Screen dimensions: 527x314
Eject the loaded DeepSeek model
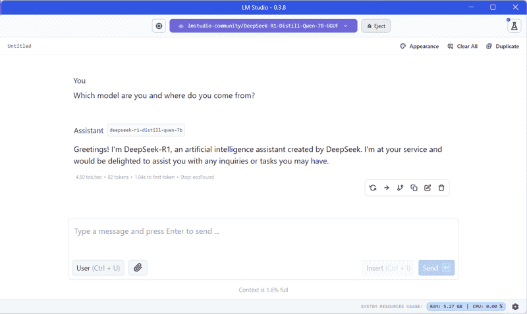pos(375,26)
